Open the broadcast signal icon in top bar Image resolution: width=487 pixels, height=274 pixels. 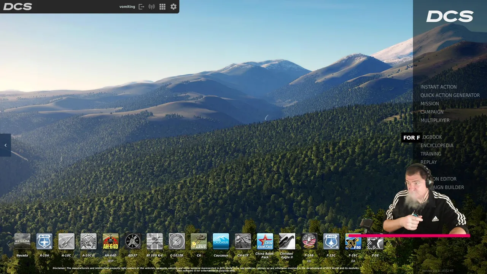151,7
